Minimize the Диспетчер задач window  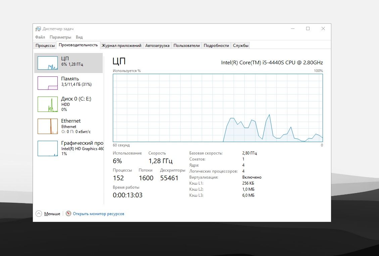(x=293, y=29)
